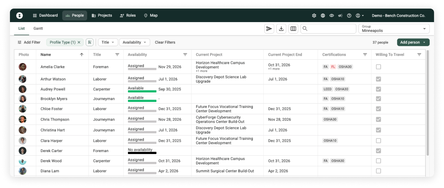444x188 pixels.
Task: Click the download export icon
Action: click(281, 29)
